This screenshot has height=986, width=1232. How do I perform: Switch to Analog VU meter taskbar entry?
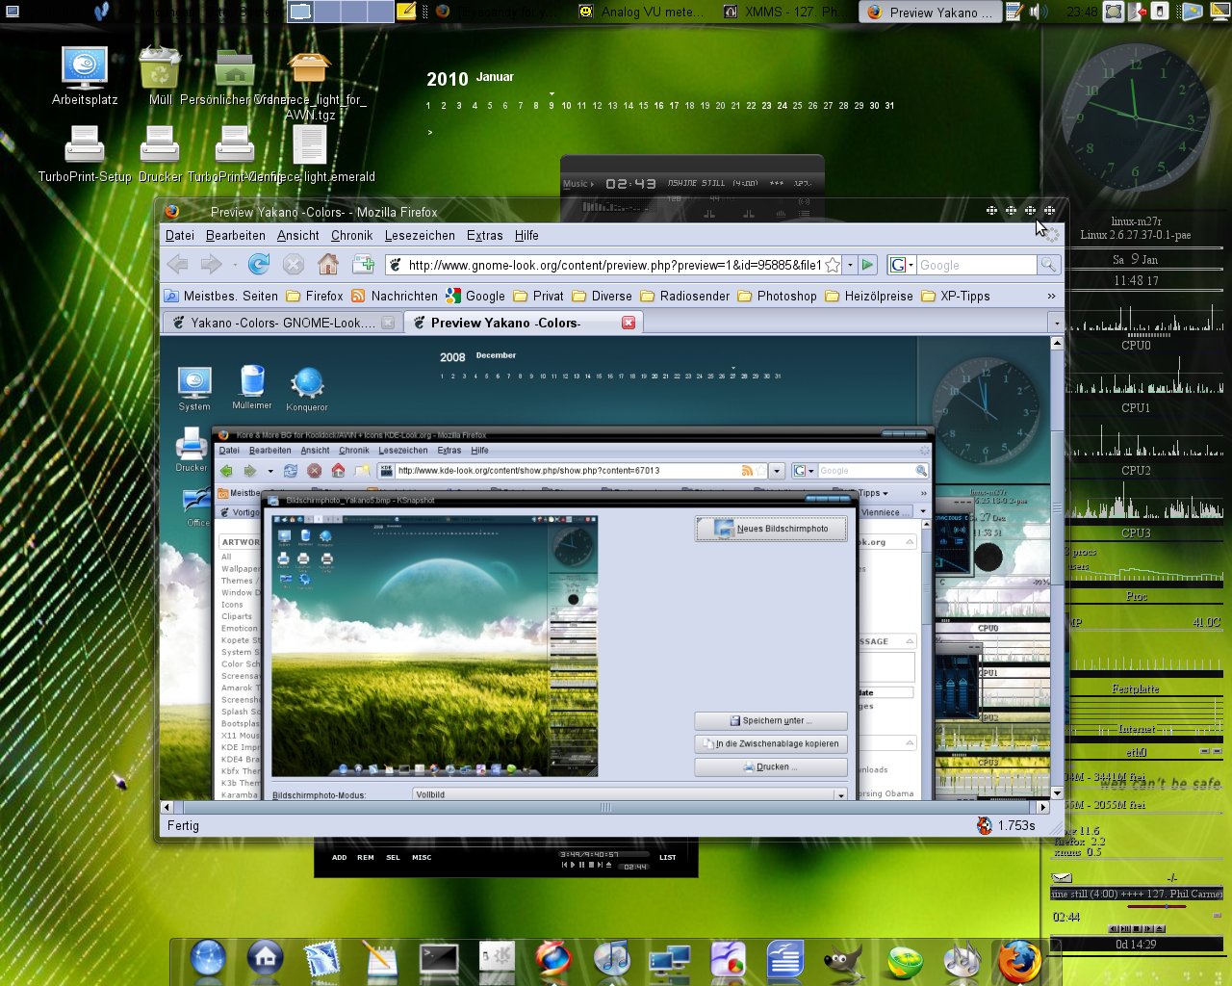pyautogui.click(x=643, y=12)
